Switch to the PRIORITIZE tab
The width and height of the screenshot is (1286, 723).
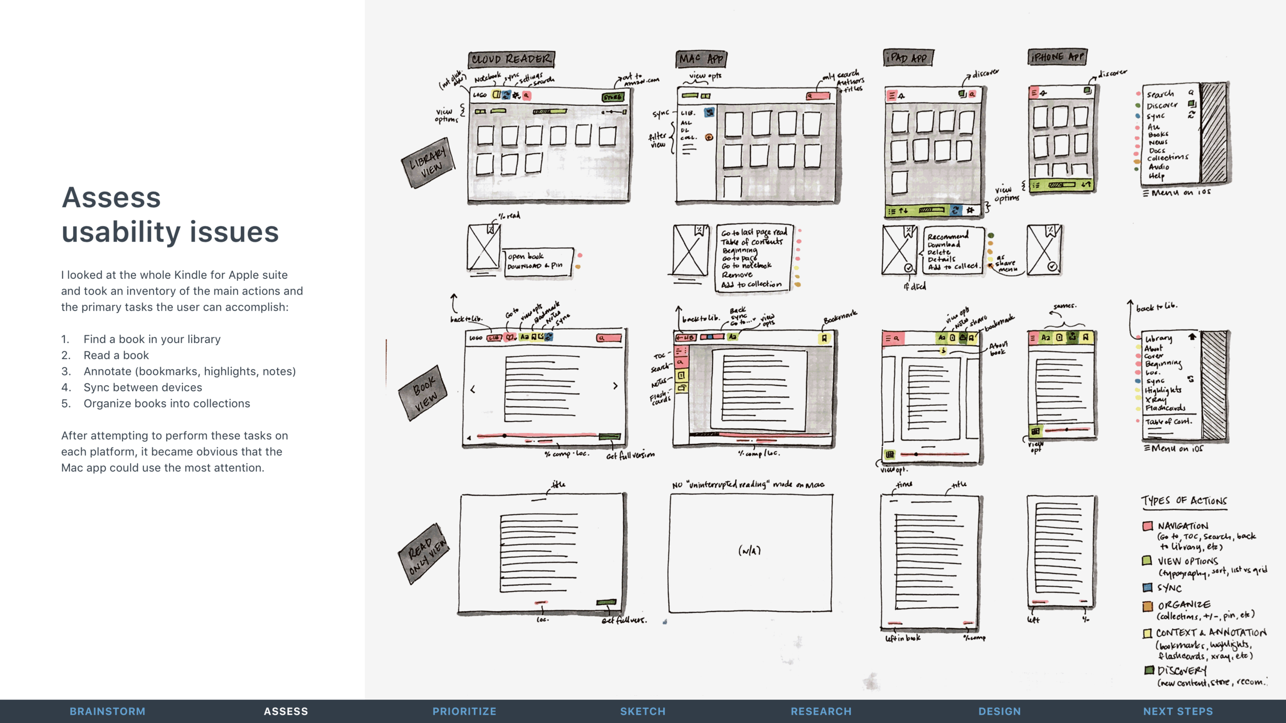[x=464, y=711]
